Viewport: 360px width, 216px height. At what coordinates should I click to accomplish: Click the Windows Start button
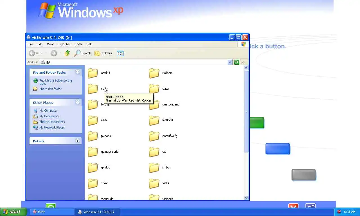(13, 212)
